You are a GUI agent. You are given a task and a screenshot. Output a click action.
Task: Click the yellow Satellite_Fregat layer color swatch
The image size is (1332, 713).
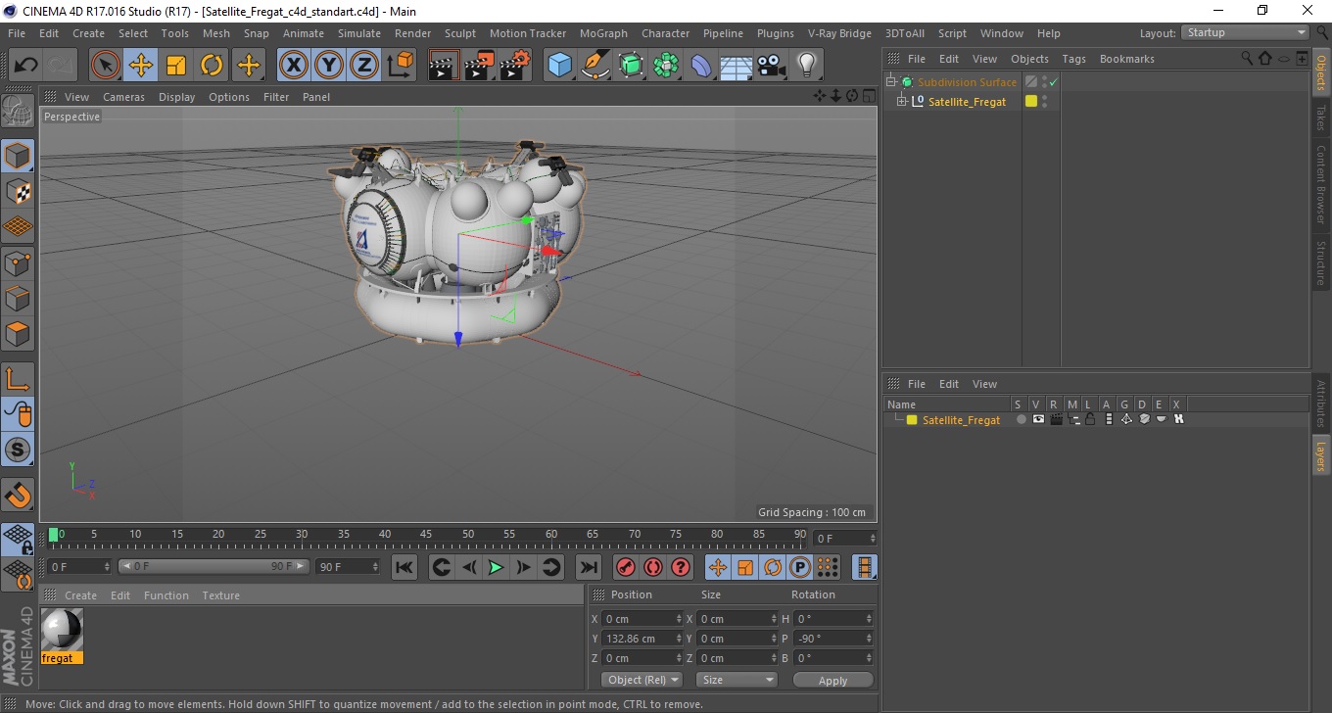point(912,420)
